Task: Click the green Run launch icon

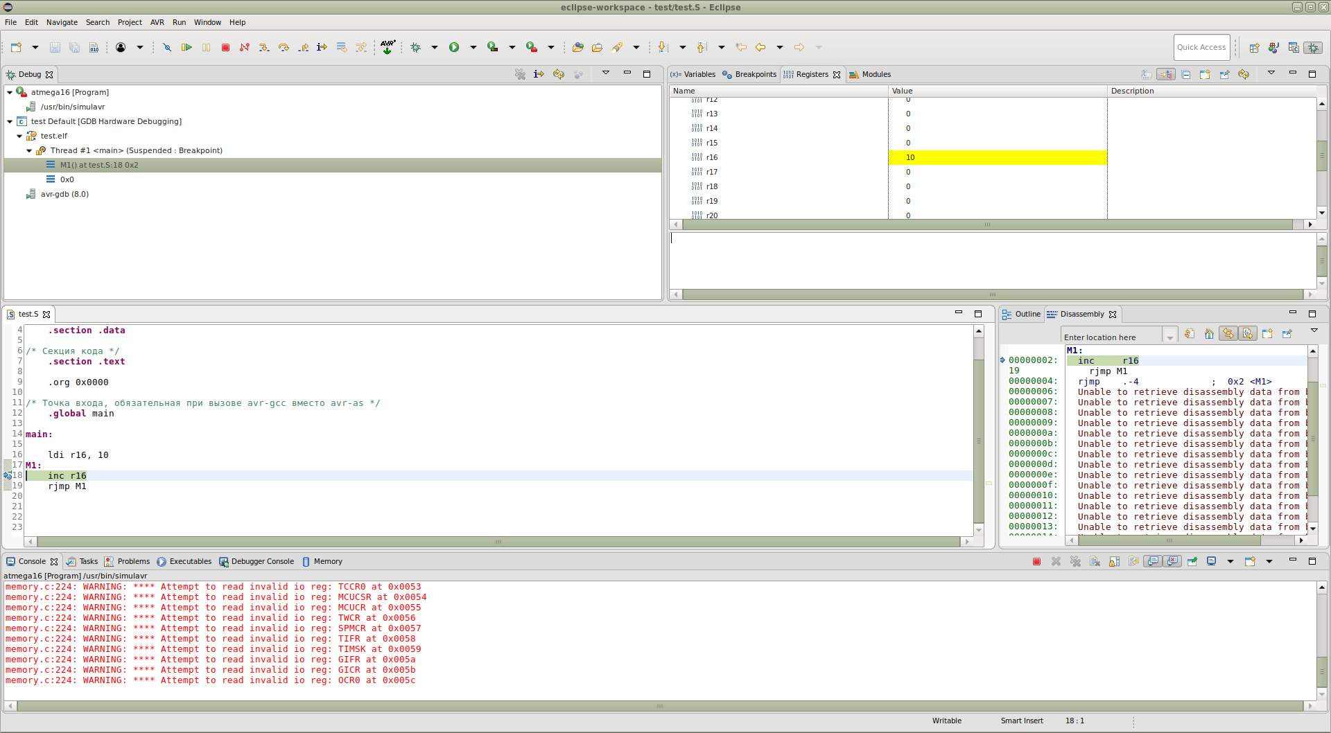Action: coord(454,47)
